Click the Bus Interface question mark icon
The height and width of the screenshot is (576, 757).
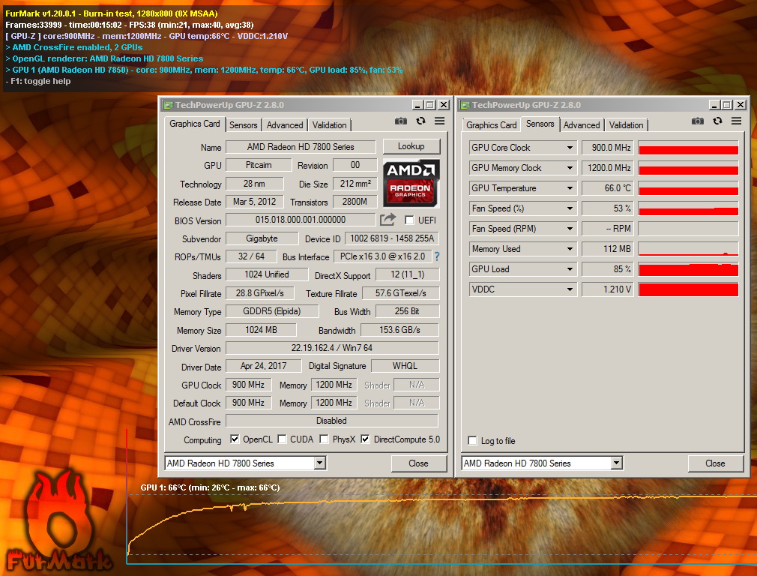437,256
